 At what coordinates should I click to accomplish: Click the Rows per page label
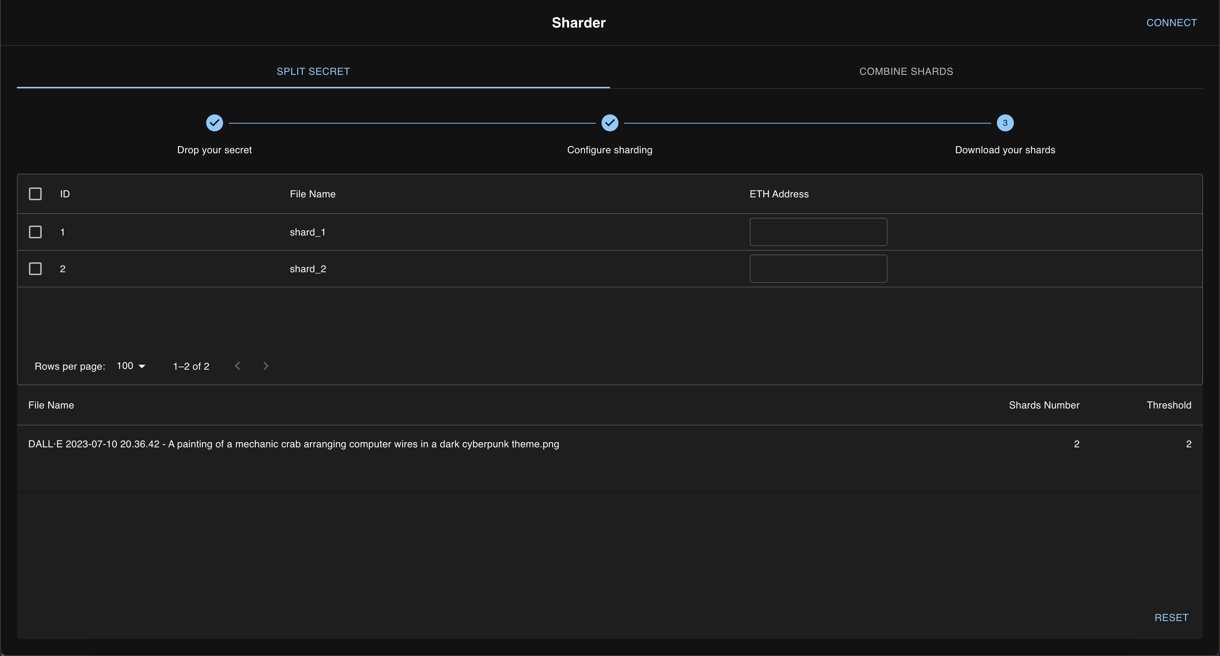click(x=70, y=366)
